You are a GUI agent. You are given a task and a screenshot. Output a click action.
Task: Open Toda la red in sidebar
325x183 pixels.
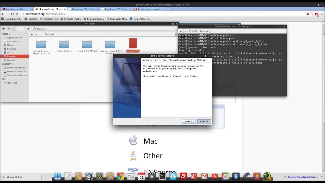coord(14,83)
